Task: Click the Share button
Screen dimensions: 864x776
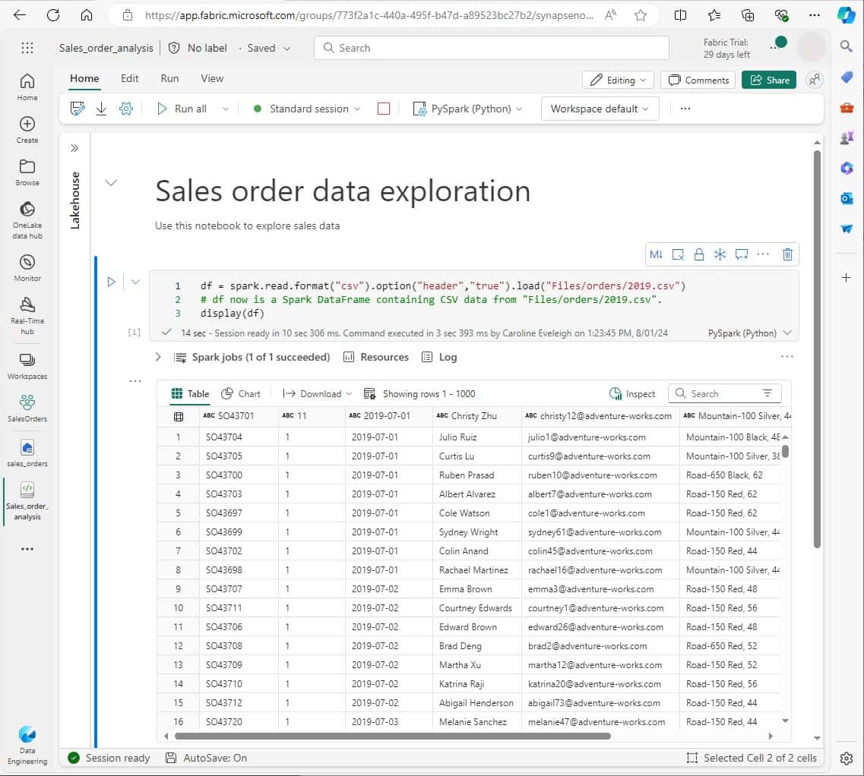Action: pyautogui.click(x=768, y=80)
